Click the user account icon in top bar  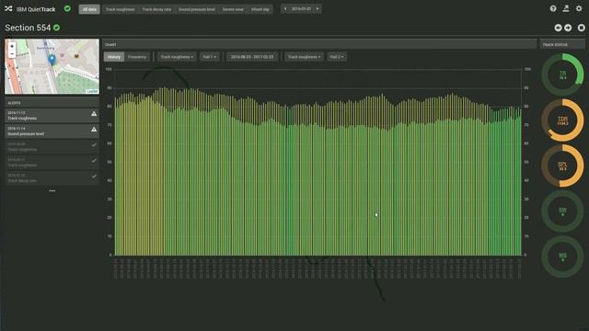click(x=566, y=8)
